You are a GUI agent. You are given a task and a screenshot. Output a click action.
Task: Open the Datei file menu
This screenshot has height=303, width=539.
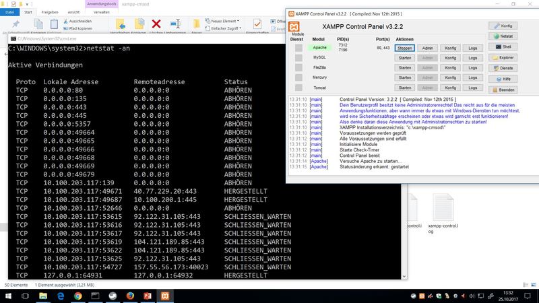[9, 12]
